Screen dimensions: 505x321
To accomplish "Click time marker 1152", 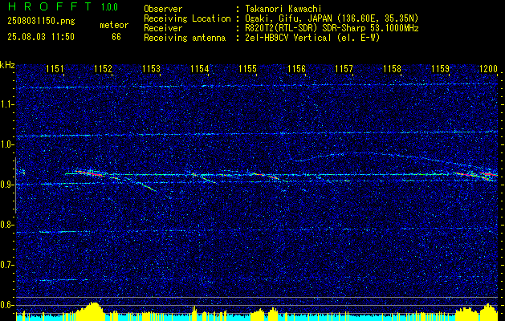I will pos(103,68).
